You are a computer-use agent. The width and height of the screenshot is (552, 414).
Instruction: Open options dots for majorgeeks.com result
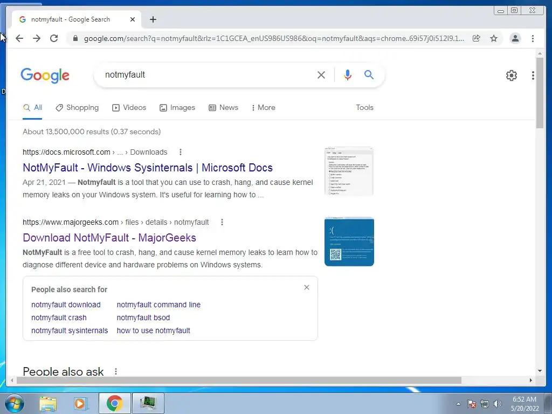click(222, 222)
